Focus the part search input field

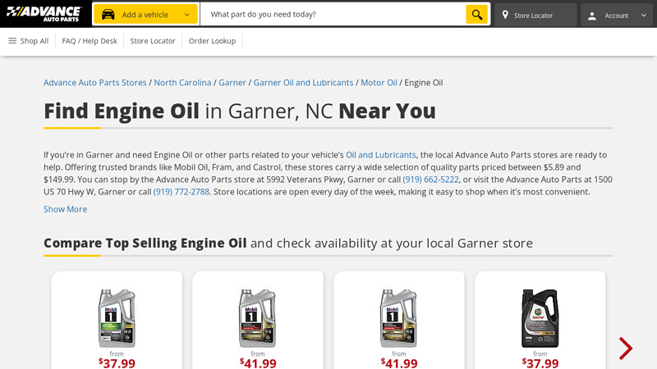point(333,14)
